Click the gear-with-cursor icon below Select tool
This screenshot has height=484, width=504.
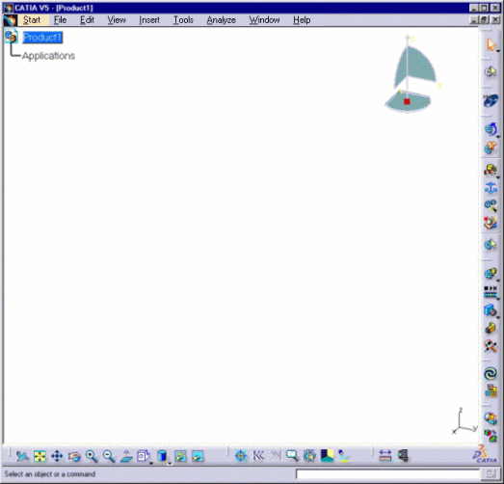coord(491,71)
